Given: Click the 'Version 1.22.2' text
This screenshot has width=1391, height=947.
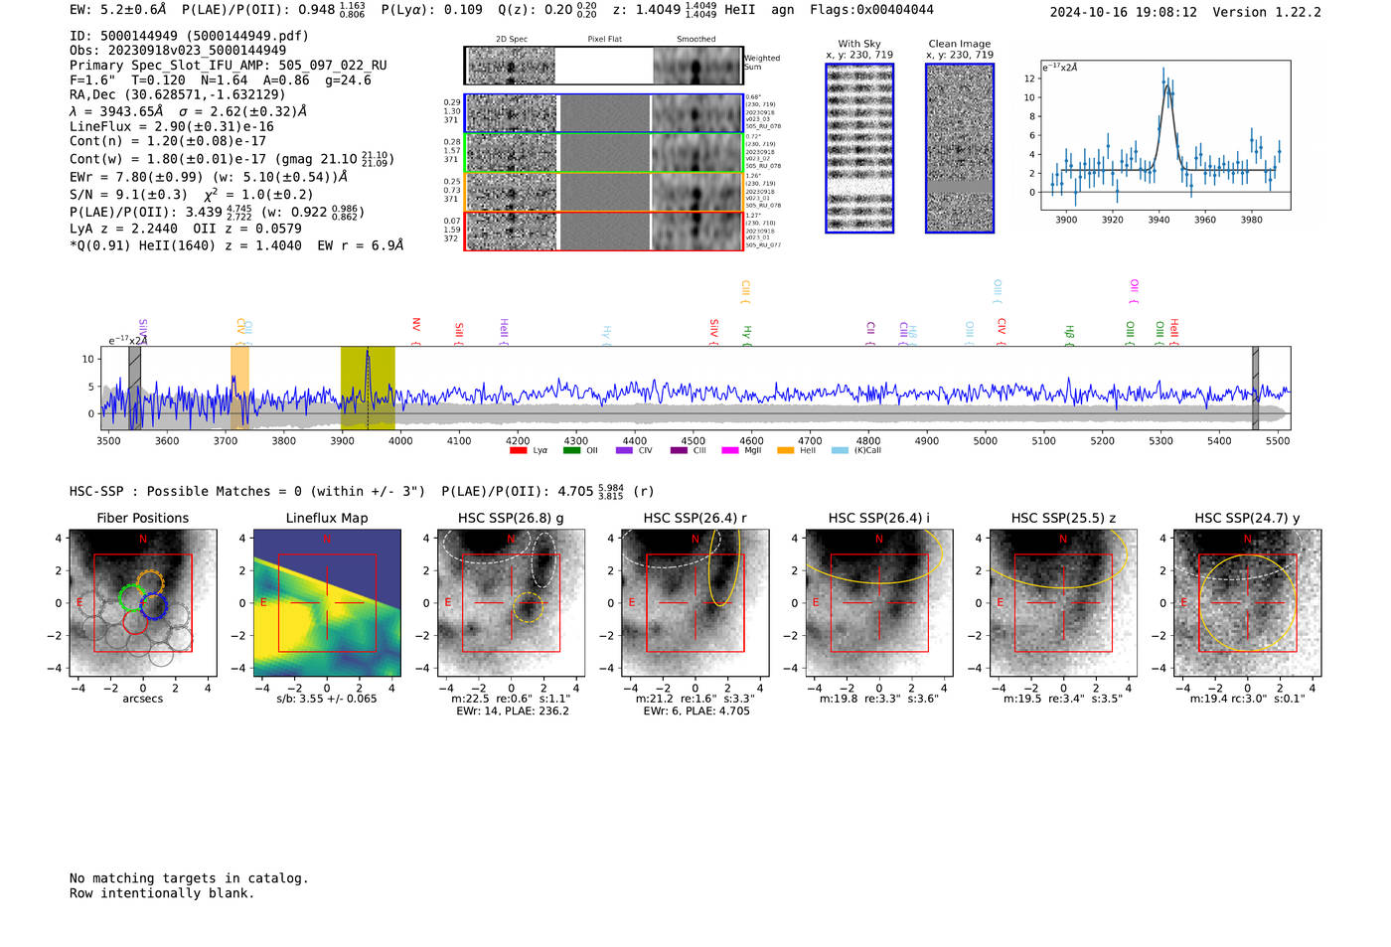Looking at the screenshot, I should pyautogui.click(x=1267, y=12).
